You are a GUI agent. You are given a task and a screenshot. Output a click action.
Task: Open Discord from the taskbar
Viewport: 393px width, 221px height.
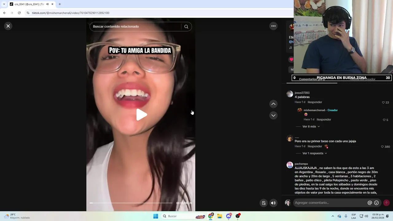point(229,216)
